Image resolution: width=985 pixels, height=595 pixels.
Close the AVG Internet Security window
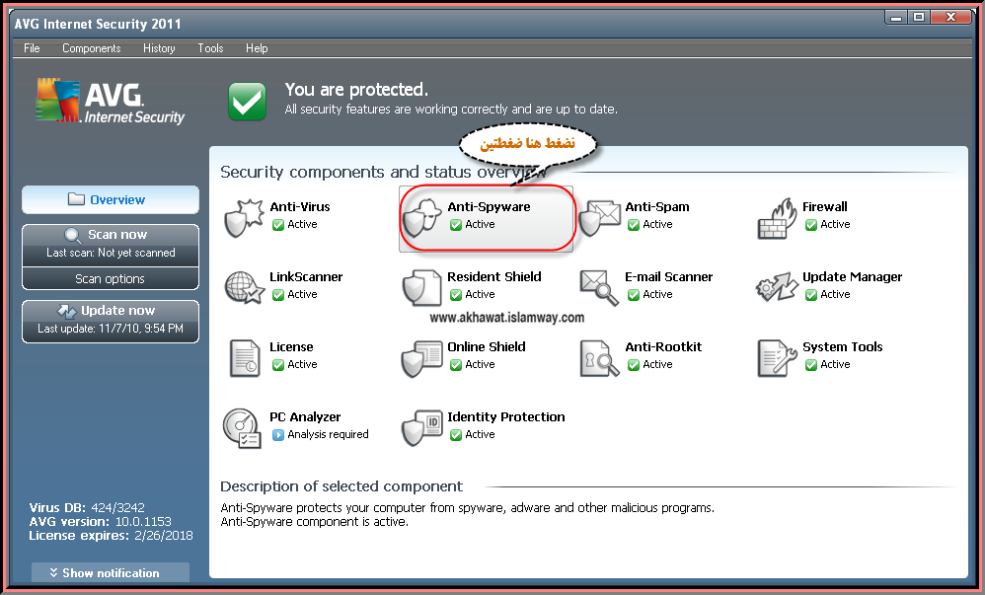pyautogui.click(x=950, y=18)
